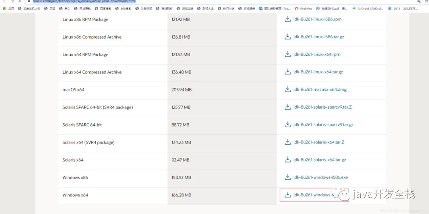This screenshot has width=429, height=214.
Task: Open the 影视大全 bookmark
Action: click(x=205, y=8)
